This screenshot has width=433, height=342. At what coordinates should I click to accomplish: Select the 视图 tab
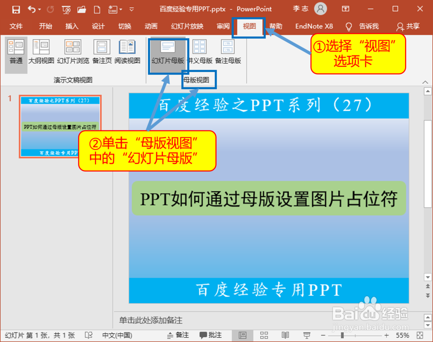tap(249, 26)
